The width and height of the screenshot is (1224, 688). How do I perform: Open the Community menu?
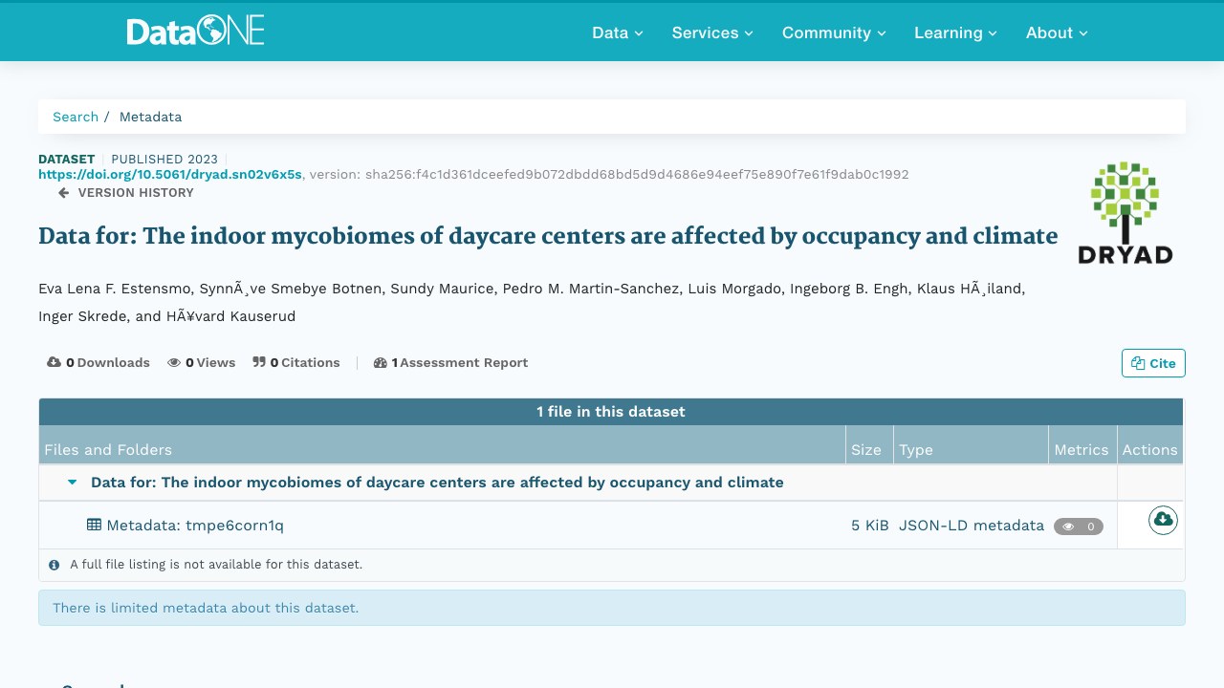coord(834,32)
